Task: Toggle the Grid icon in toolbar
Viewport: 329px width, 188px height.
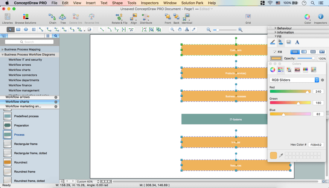Action: point(248,17)
